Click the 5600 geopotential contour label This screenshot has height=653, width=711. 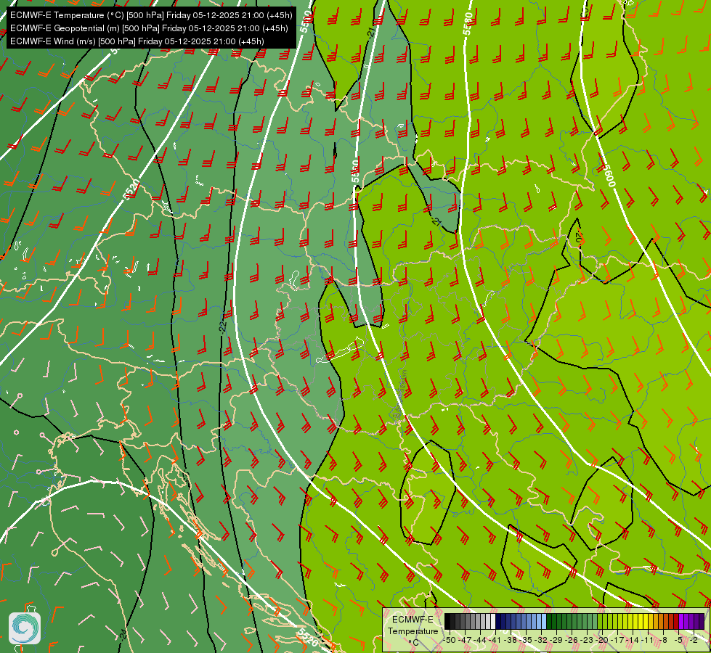[610, 176]
